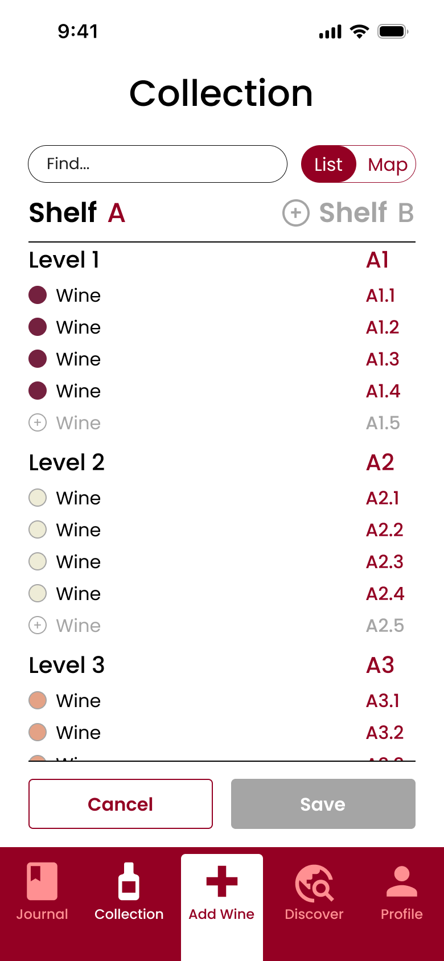
Task: Go to the Profile person icon
Action: (x=401, y=881)
